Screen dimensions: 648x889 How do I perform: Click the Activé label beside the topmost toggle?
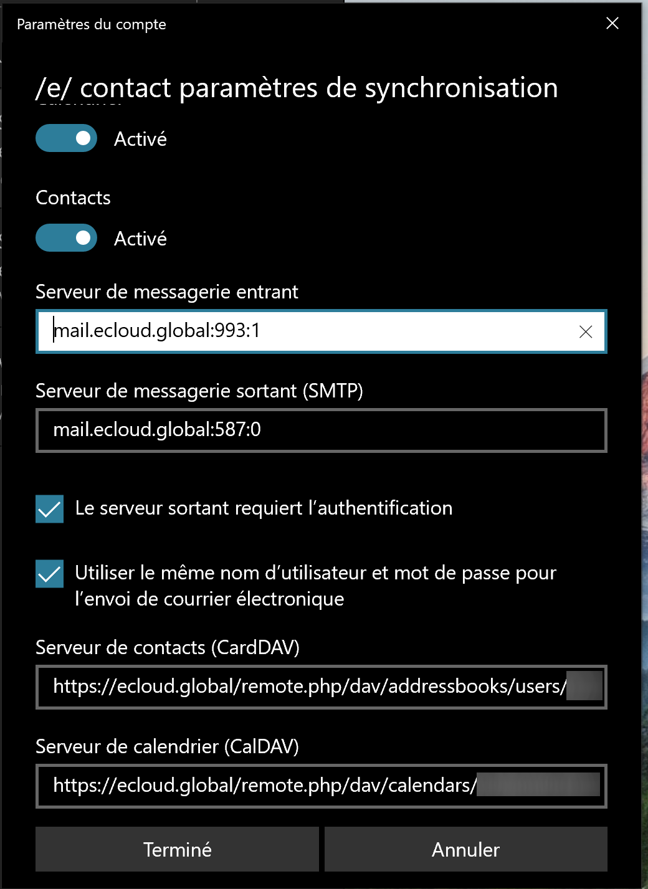140,139
